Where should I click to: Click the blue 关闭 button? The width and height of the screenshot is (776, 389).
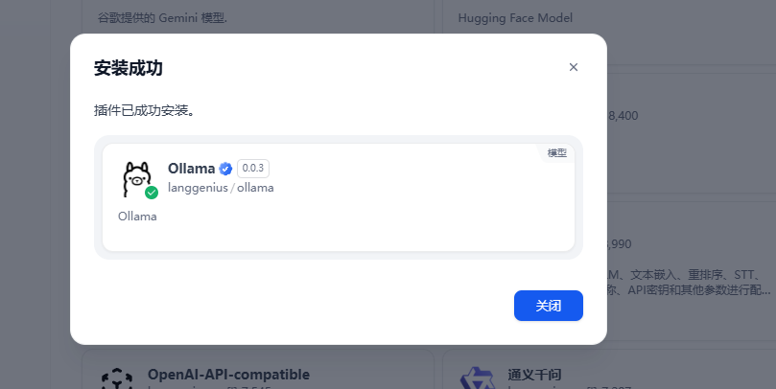pyautogui.click(x=549, y=306)
